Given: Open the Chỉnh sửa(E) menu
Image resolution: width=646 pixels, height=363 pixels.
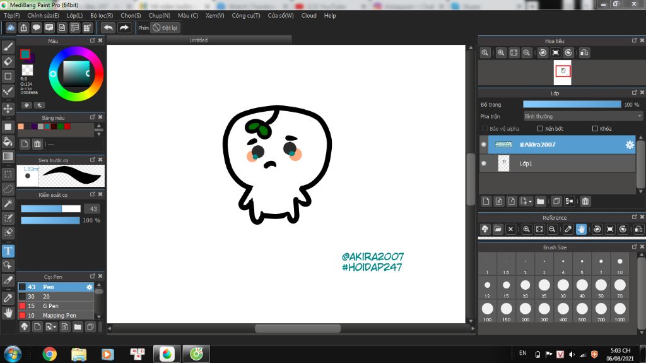Looking at the screenshot, I should [44, 16].
